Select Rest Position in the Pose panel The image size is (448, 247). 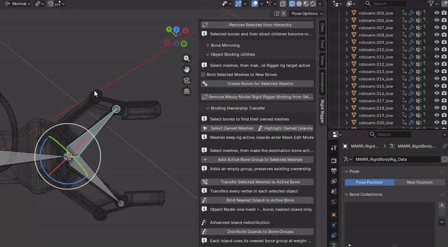click(419, 182)
